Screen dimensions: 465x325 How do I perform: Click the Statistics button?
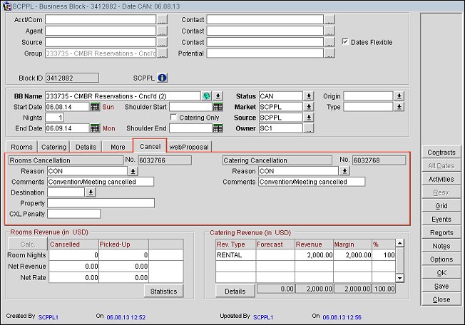(x=164, y=291)
